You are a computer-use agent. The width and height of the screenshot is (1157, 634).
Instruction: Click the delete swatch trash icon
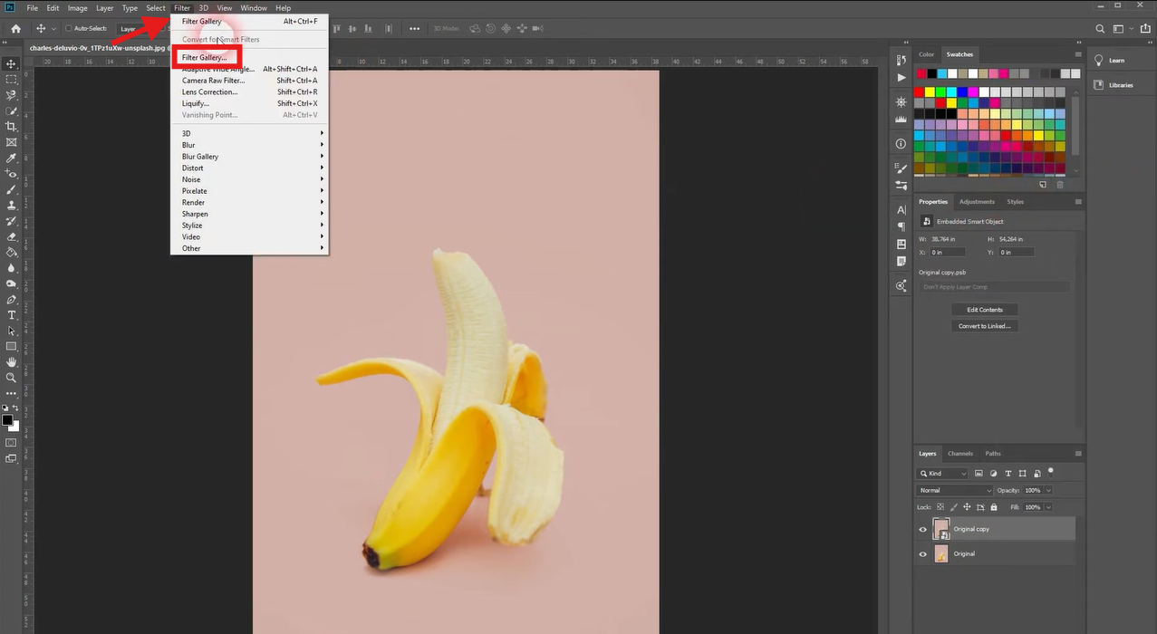click(1059, 185)
